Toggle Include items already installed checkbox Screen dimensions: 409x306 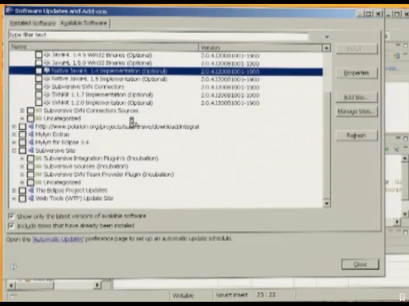[11, 226]
